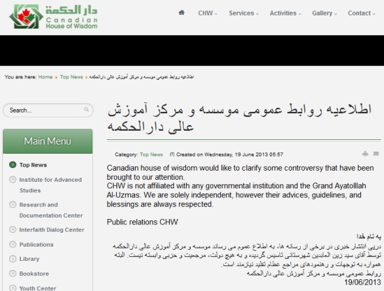Open Interfaith Dialog Center menu item
Viewport: 384px width, 291px height.
(x=52, y=230)
